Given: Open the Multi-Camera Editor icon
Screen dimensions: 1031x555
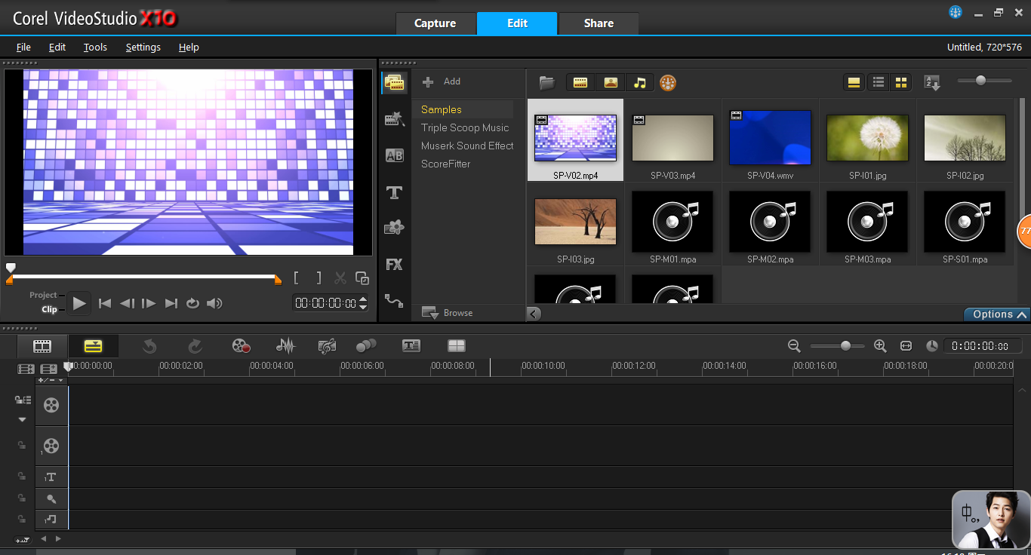Looking at the screenshot, I should coord(457,346).
